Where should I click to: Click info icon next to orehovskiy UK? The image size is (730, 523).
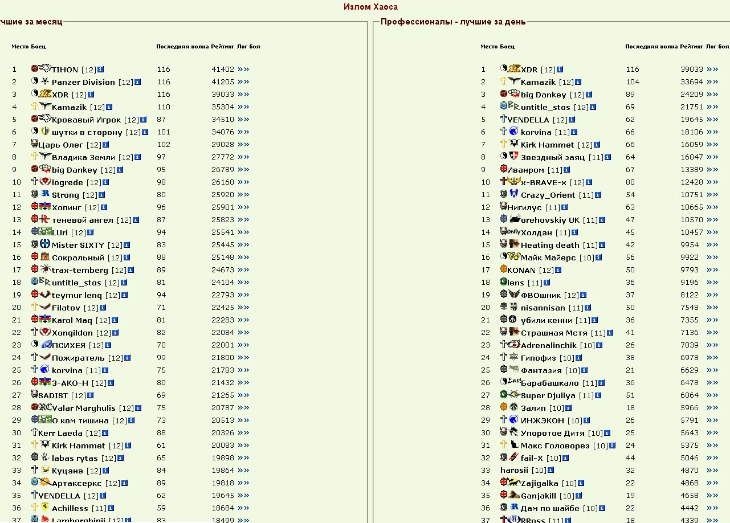click(602, 220)
